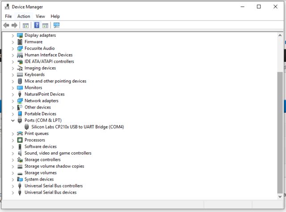Click the Imaging devices icon
This screenshot has height=212, width=286.
[20, 68]
